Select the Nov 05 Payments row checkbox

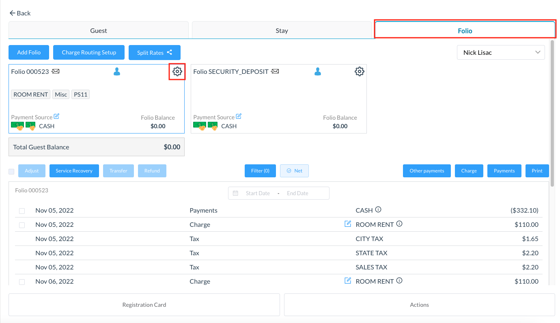point(22,211)
